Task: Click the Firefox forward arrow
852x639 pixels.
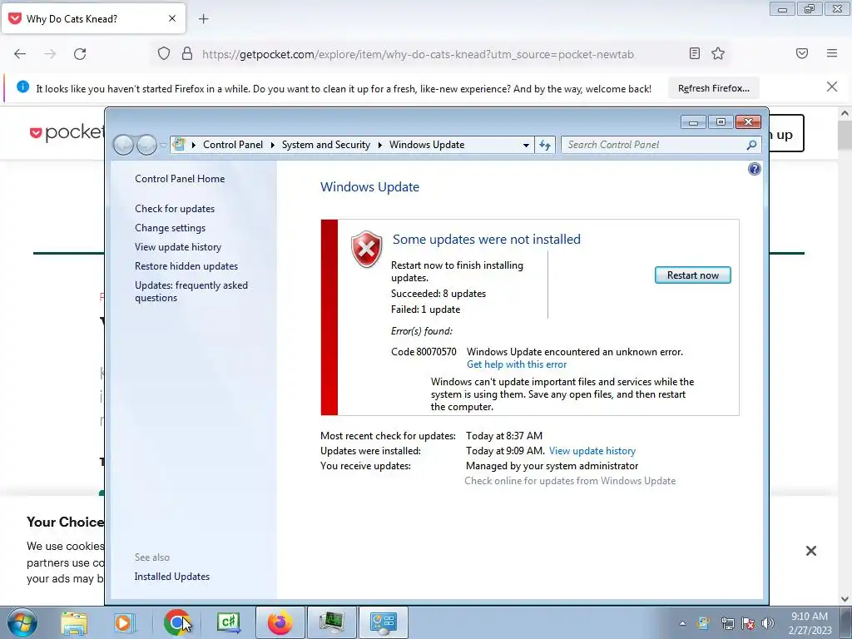Action: point(50,54)
